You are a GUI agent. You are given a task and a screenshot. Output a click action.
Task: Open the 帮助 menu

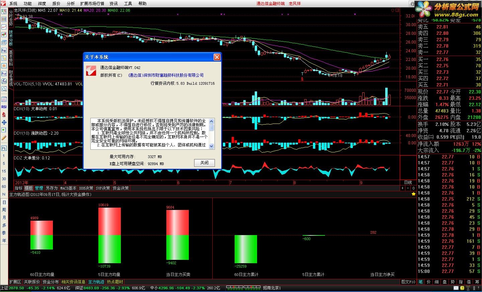coord(142,3)
